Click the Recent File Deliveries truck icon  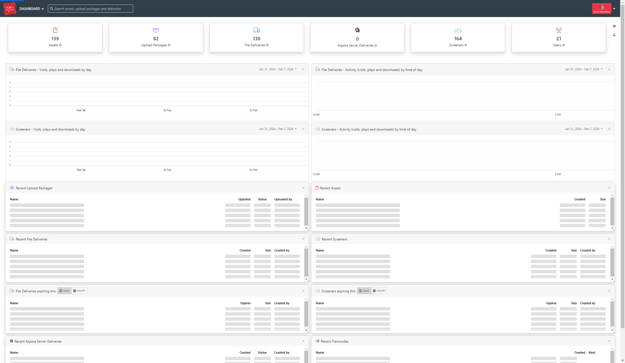(12, 239)
